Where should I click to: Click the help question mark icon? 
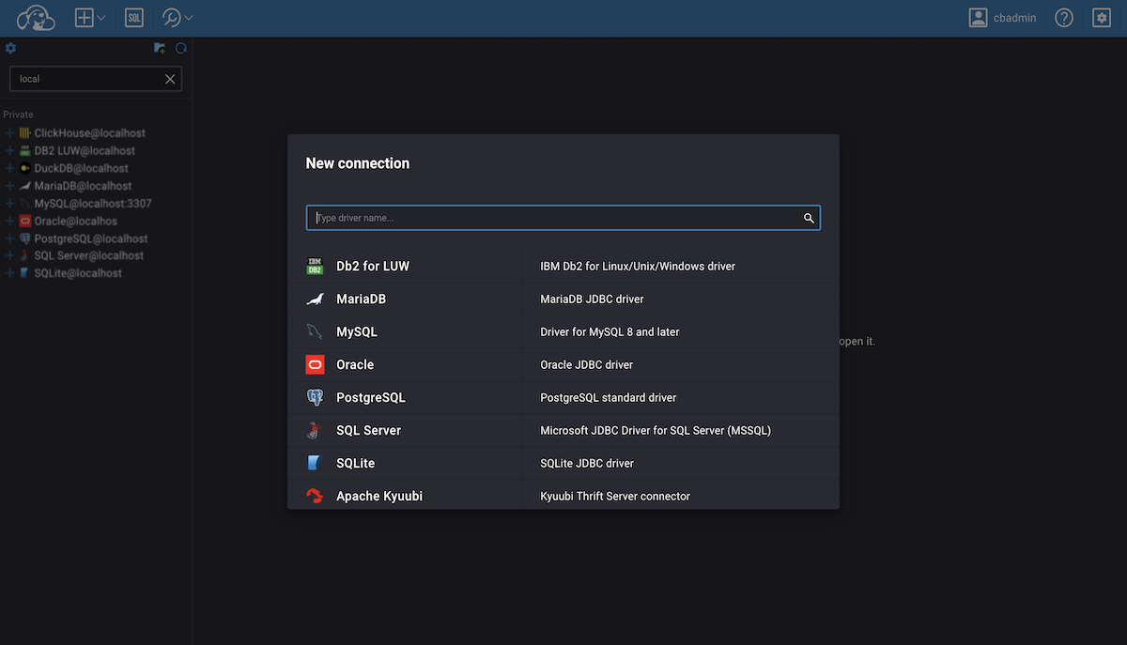[x=1063, y=18]
